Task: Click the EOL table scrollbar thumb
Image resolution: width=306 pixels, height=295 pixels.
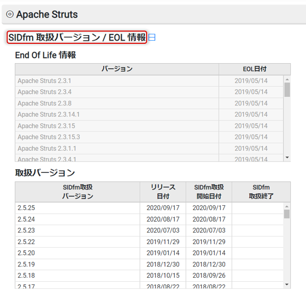Action: (x=287, y=90)
